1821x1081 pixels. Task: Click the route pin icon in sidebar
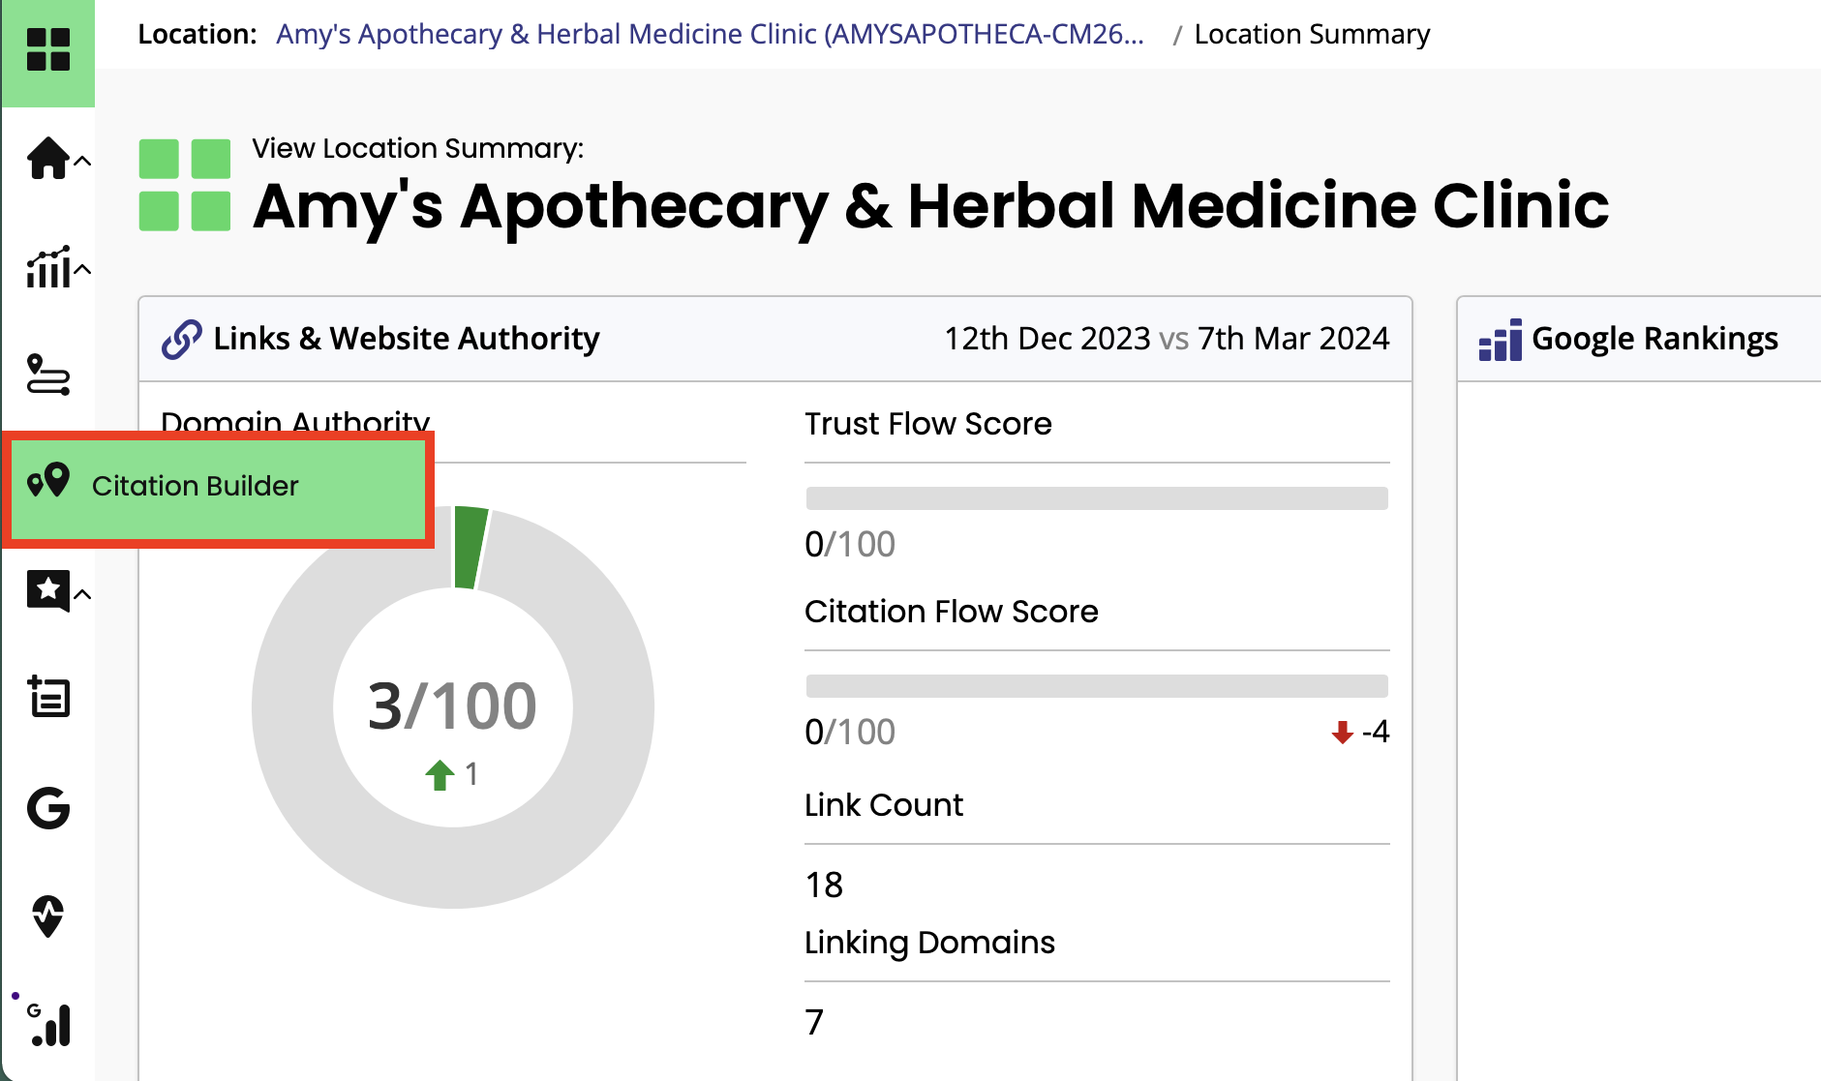point(47,375)
